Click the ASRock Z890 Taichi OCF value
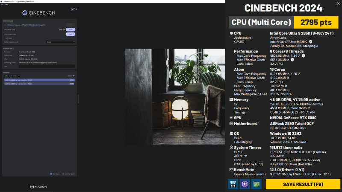 point(292,124)
